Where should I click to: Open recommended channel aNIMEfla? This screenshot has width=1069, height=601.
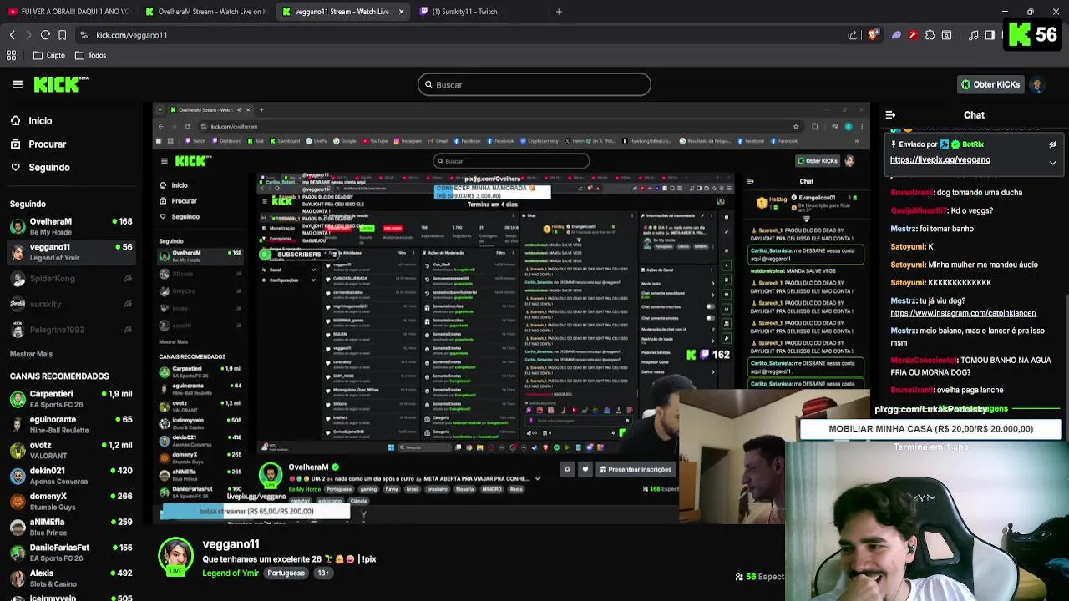(x=72, y=528)
